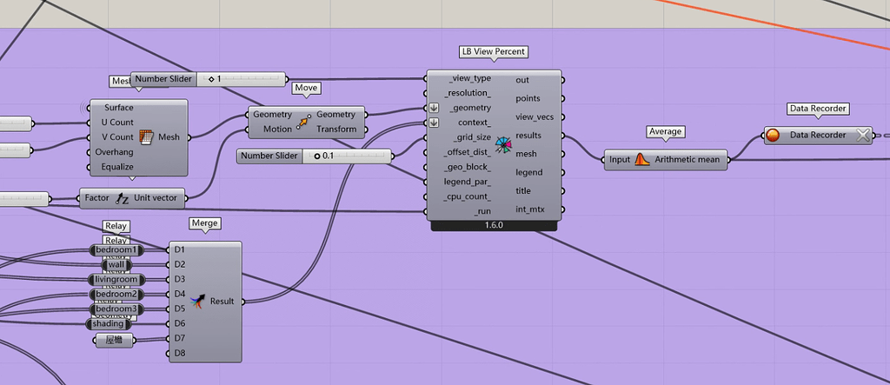Select the 屋檐 parameter node
Image resolution: width=890 pixels, height=385 pixels.
click(x=115, y=340)
